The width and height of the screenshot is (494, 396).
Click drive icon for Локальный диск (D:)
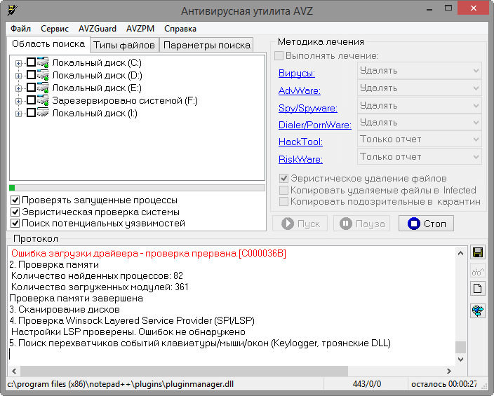(x=43, y=75)
